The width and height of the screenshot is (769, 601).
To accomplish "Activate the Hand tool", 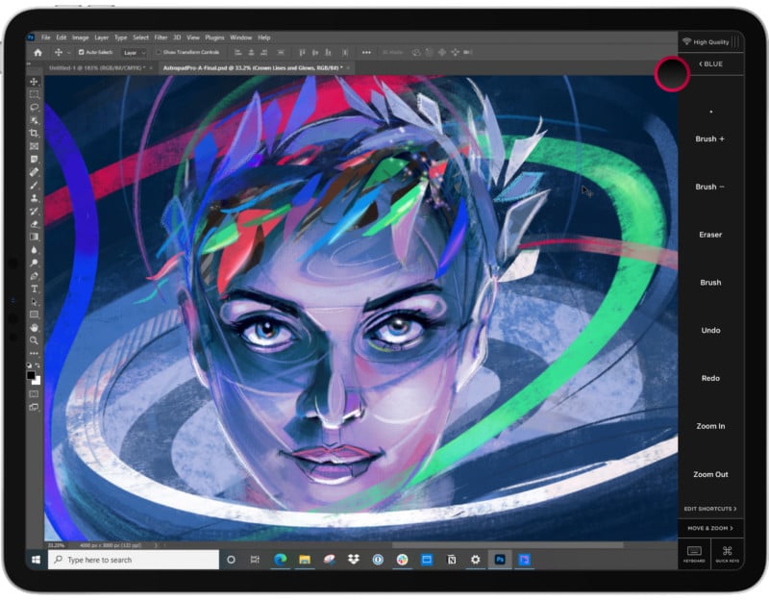I will tap(34, 327).
